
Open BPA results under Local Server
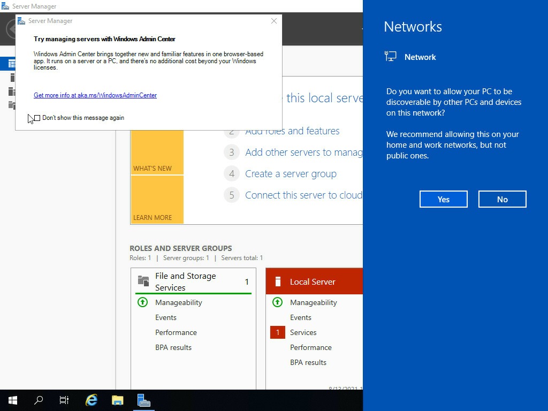(308, 363)
